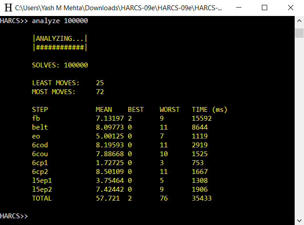Screen dimensions: 304x225
Task: Click the TOTAL mean value 57.721
Action: [108, 198]
